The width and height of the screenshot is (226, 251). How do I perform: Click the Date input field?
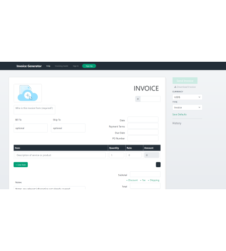[143, 119]
